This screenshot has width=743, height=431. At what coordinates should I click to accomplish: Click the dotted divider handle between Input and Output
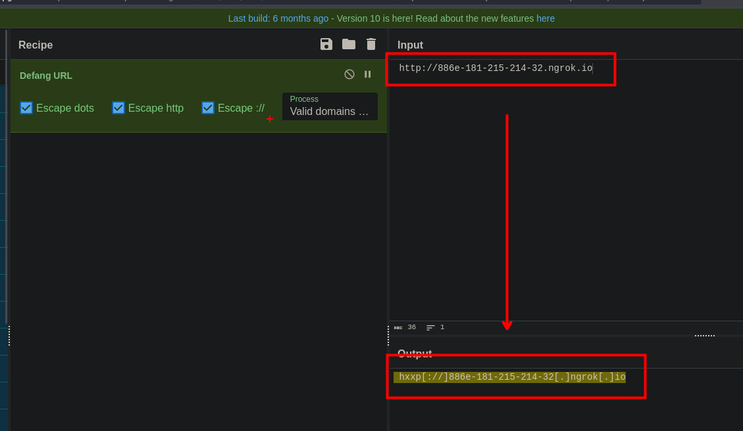(x=704, y=335)
